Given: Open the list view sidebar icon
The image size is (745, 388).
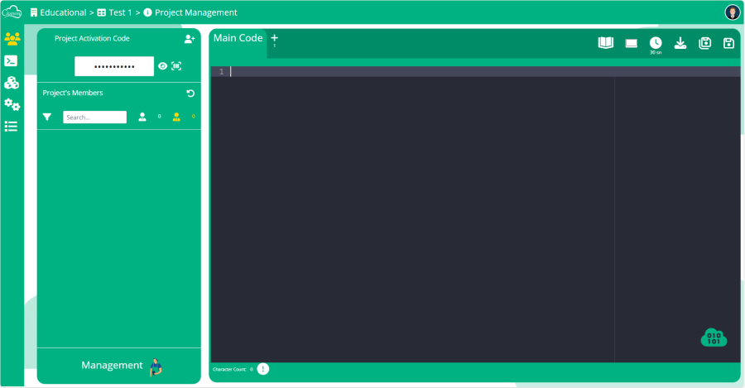Looking at the screenshot, I should coord(11,127).
